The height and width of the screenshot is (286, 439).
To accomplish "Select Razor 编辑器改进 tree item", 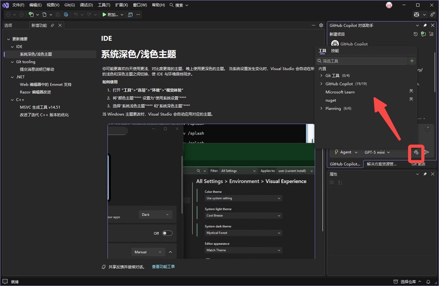I will tap(35, 92).
